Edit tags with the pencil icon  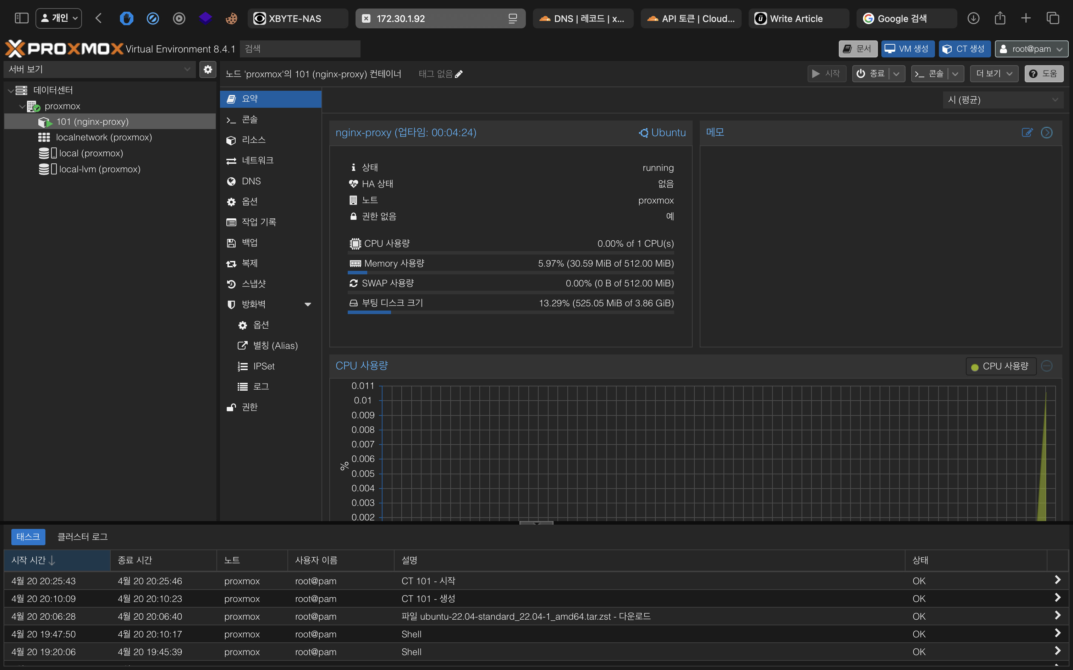click(459, 74)
